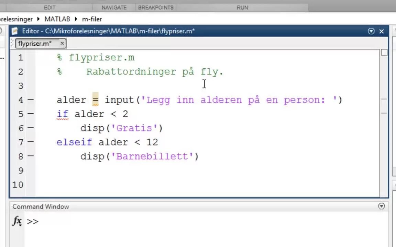Open the Editor panel actions dropdown

[x=371, y=31]
